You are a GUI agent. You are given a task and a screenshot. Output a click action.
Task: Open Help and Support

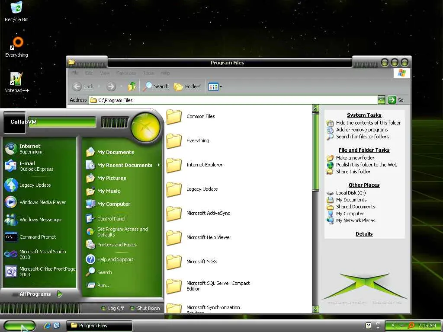(122, 259)
